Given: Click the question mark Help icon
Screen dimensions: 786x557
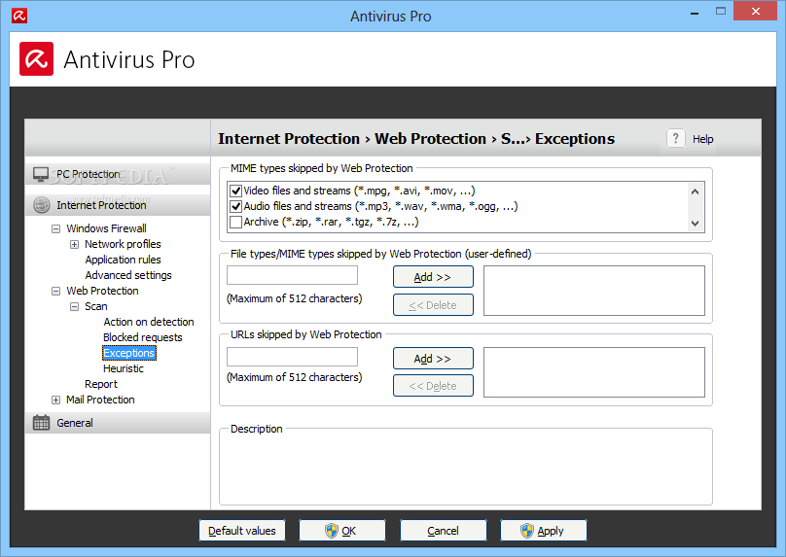Looking at the screenshot, I should tap(676, 138).
